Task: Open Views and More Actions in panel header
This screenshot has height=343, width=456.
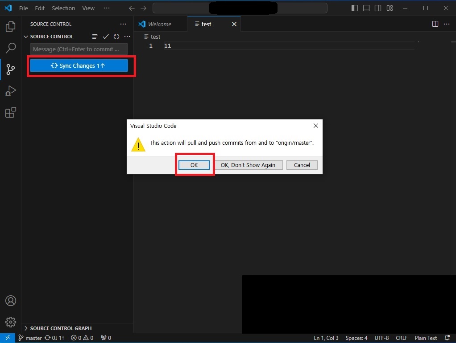Action: [x=123, y=24]
